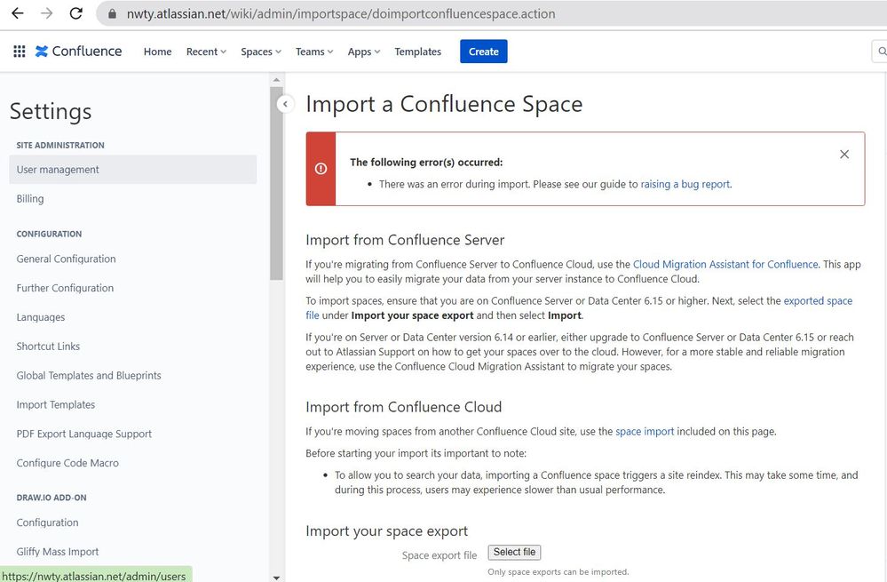The height and width of the screenshot is (582, 887).
Task: Click the blue Create button
Action: 483,52
